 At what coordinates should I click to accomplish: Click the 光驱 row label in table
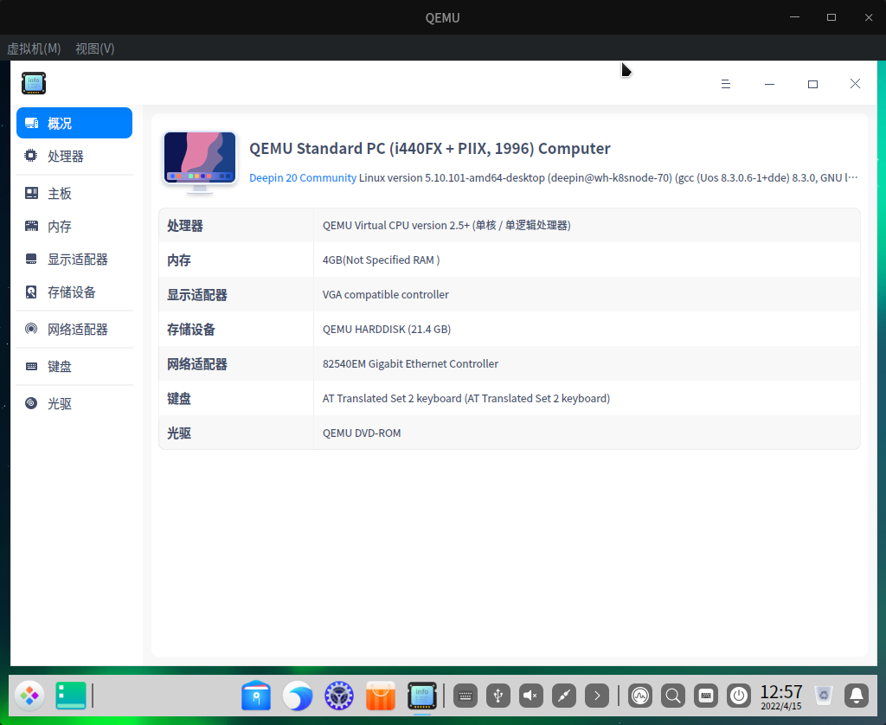[178, 433]
